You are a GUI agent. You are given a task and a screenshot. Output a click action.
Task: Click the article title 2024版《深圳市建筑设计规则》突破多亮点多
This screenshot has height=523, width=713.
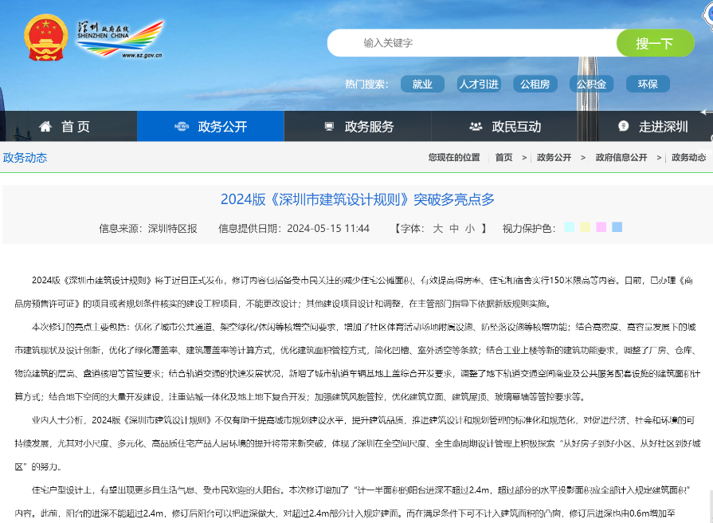pyautogui.click(x=358, y=199)
